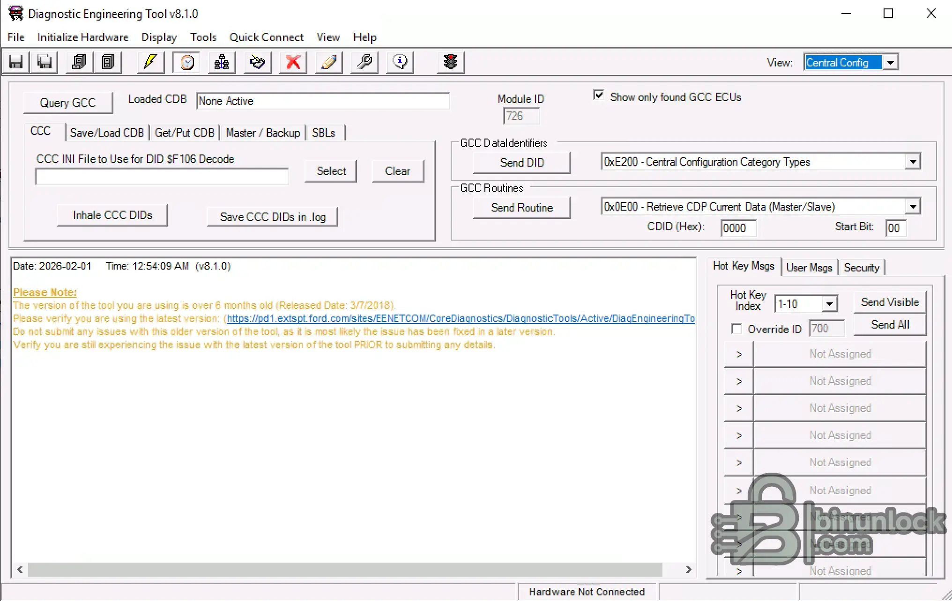Toggle the clock timestamp toolbar icon
The height and width of the screenshot is (601, 952).
186,62
